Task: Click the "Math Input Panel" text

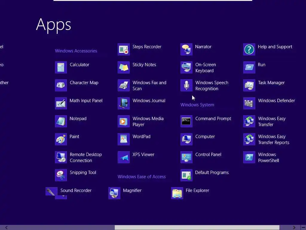Action: pyautogui.click(x=86, y=101)
